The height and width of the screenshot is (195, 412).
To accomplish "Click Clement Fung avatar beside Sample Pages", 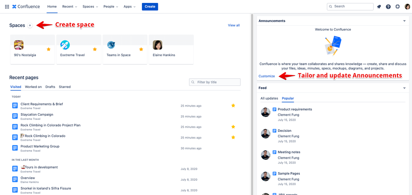I will (x=266, y=176).
